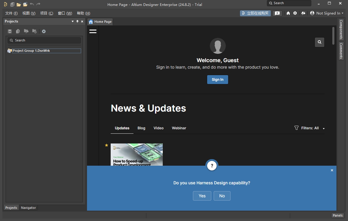Open the 文件 (F) menu
The height and width of the screenshot is (221, 348).
(x=11, y=13)
